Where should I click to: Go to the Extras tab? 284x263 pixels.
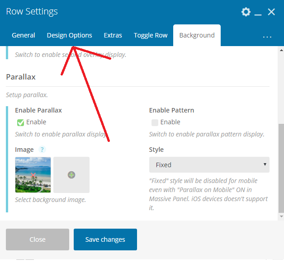click(x=113, y=35)
